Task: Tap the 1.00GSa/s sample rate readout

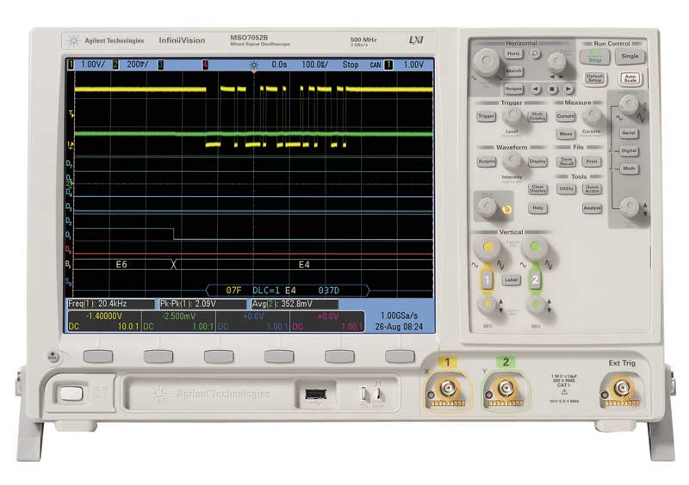Action: (x=399, y=316)
